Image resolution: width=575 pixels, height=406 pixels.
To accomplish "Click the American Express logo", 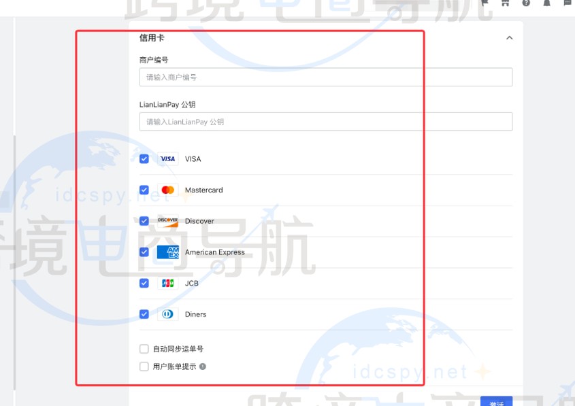I will 167,252.
